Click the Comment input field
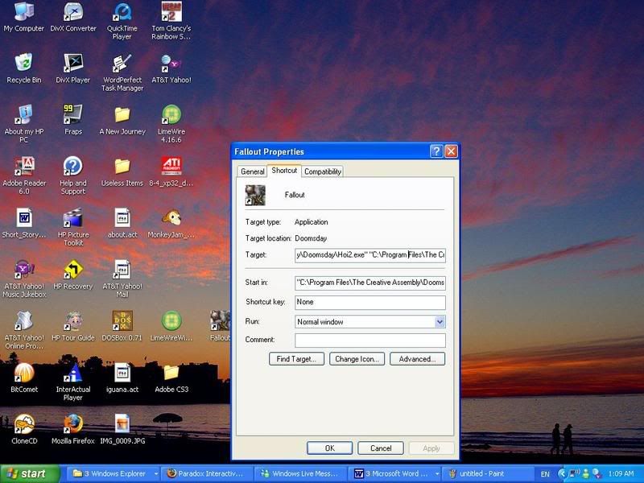Image resolution: width=644 pixels, height=483 pixels. tap(369, 341)
